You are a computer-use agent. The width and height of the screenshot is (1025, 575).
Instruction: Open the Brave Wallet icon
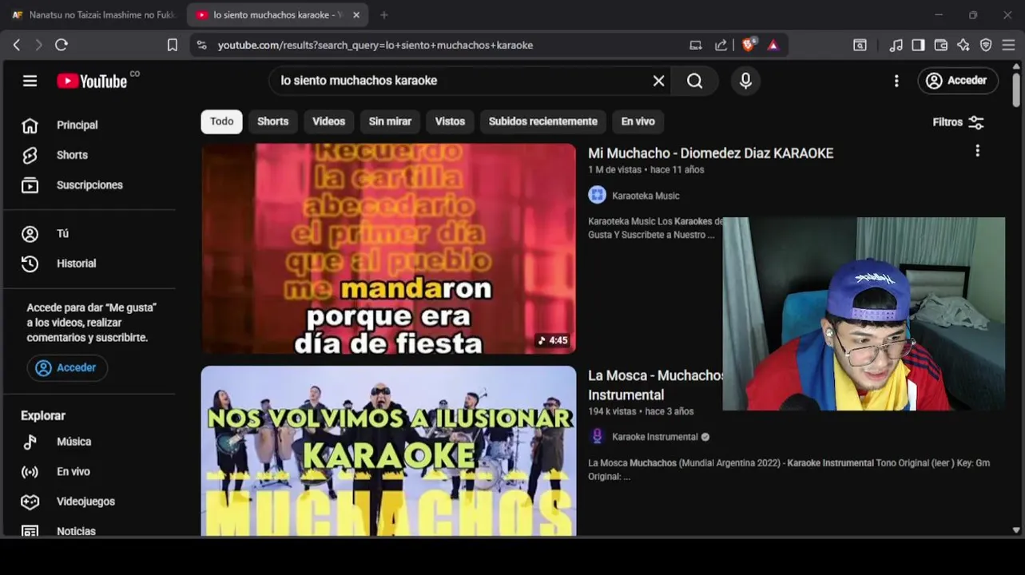tap(941, 46)
